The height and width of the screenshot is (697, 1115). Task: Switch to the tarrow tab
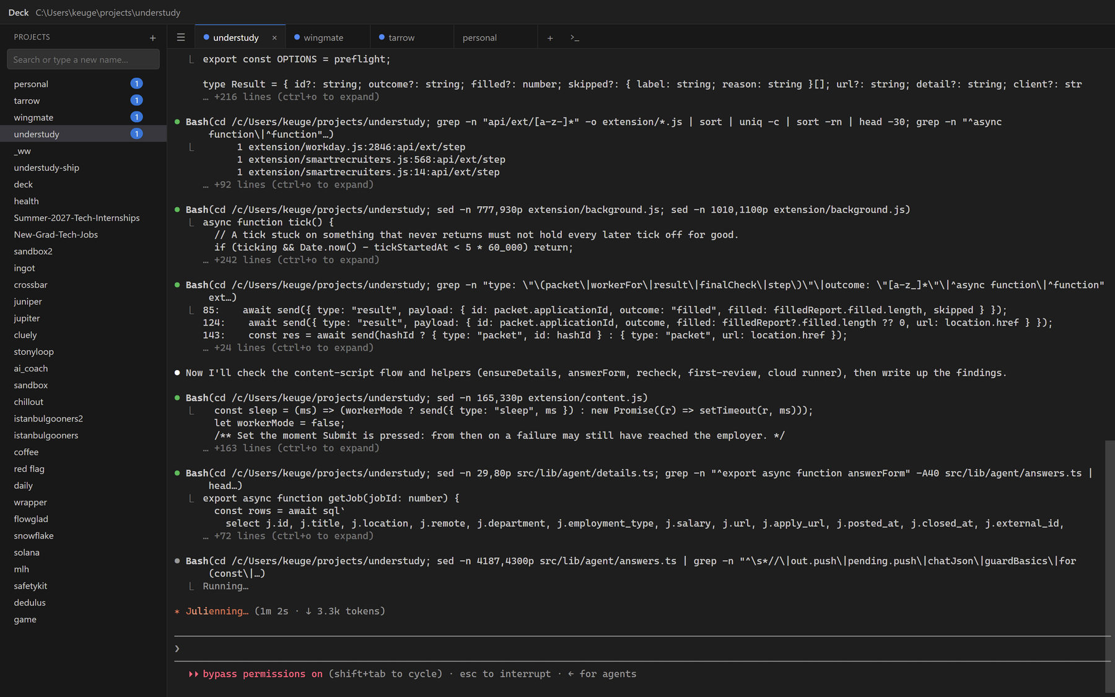pos(411,37)
